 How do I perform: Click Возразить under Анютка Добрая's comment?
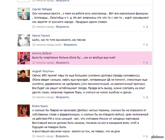63,63
